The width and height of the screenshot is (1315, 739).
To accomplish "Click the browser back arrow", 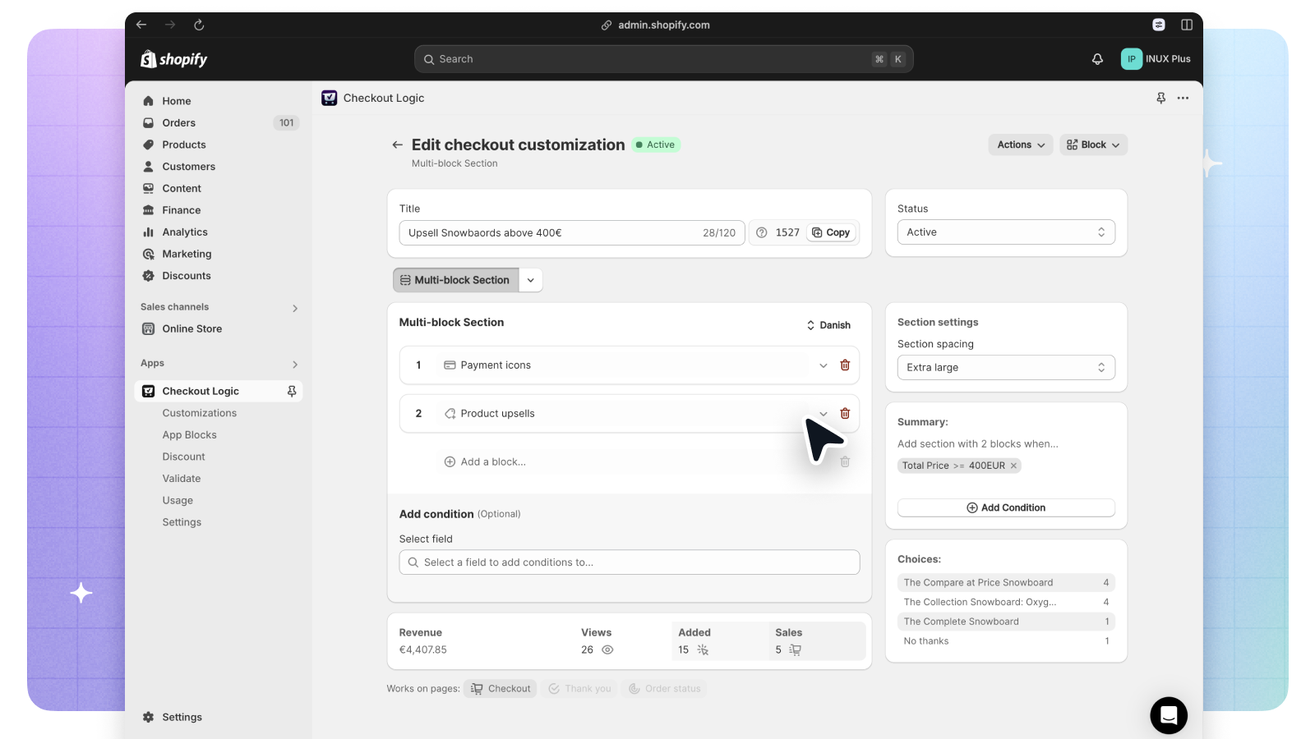I will click(141, 25).
